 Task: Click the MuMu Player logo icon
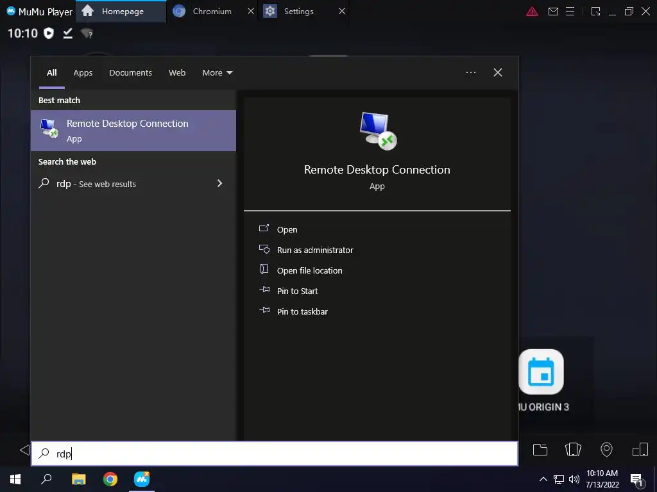click(12, 11)
